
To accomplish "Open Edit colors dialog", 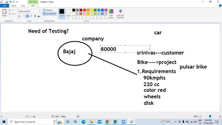I will tap(111, 14).
